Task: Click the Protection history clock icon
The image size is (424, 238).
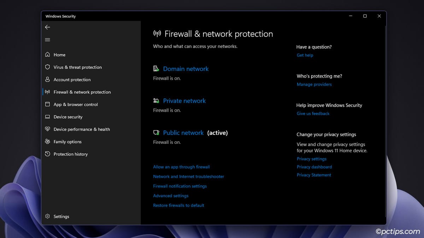Action: (x=47, y=154)
